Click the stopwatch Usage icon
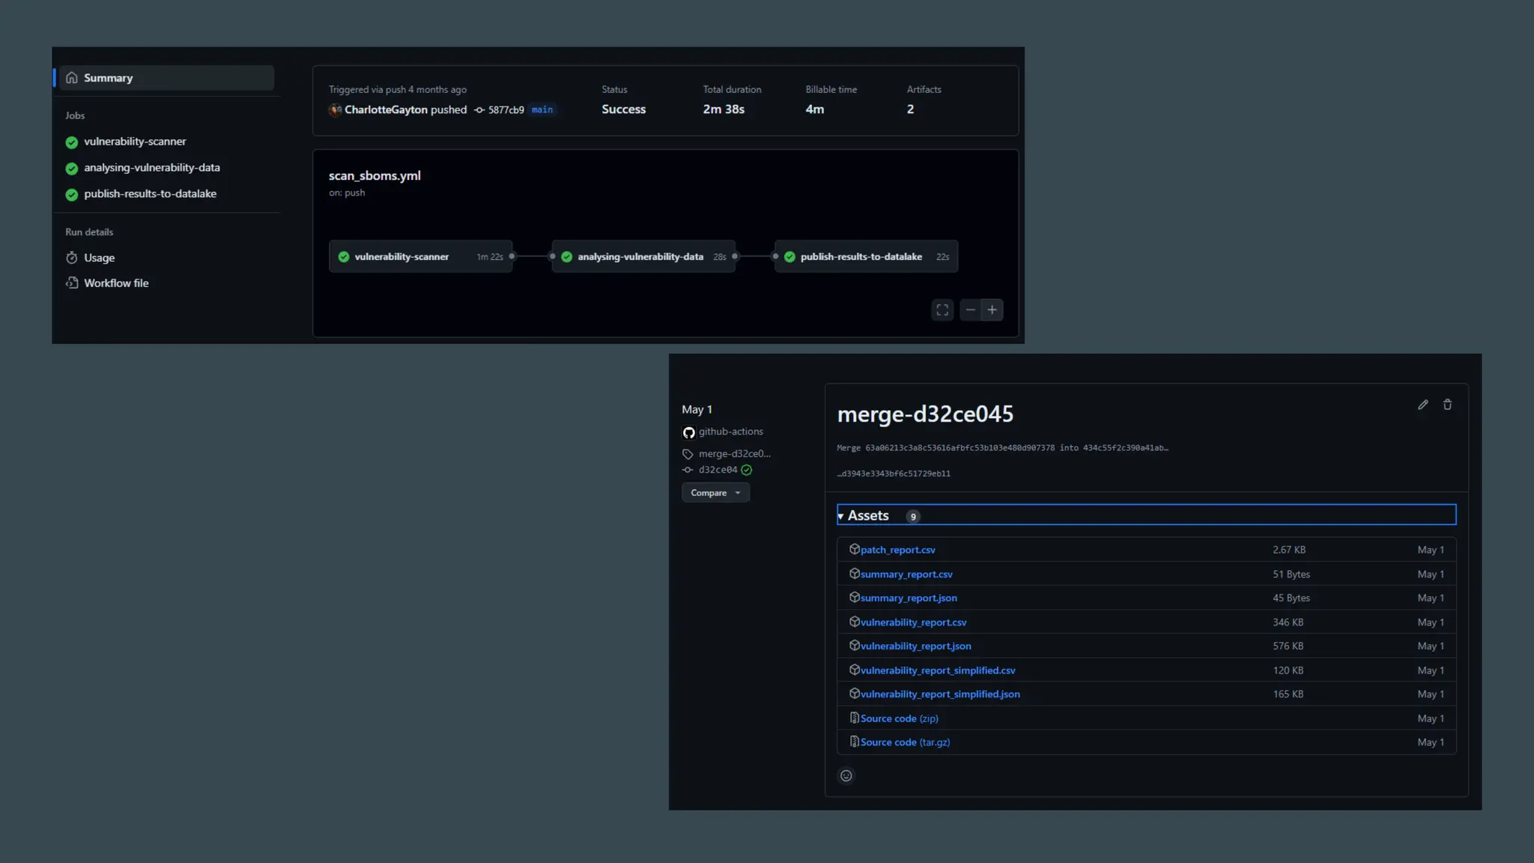The image size is (1534, 863). (x=72, y=258)
